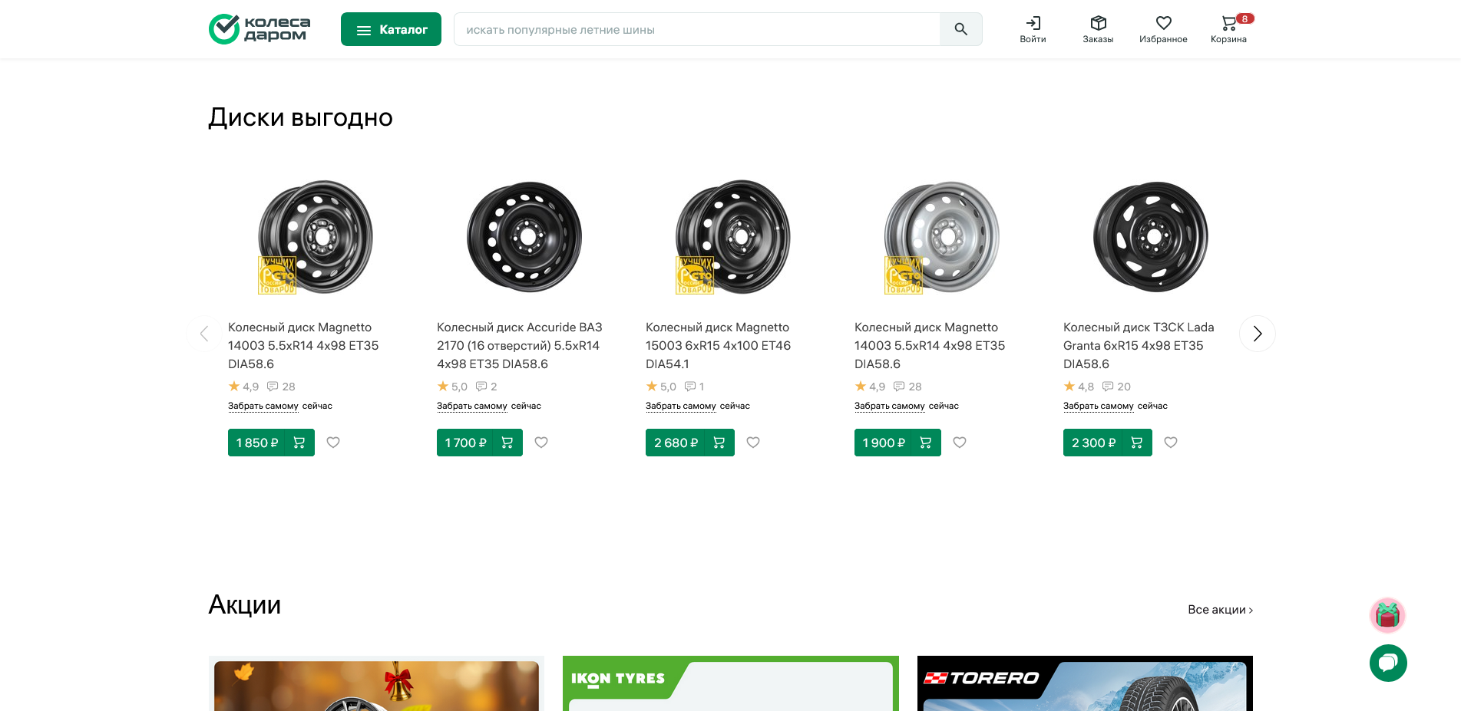1461x711 pixels.
Task: Buy the ТЗСК disk for 2 300 ₽
Action: click(x=1107, y=443)
